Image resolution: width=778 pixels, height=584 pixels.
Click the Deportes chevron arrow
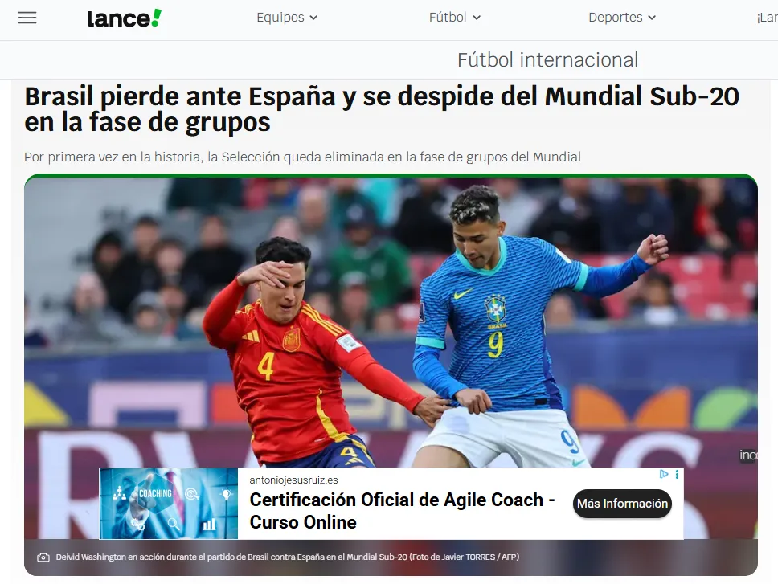[652, 18]
